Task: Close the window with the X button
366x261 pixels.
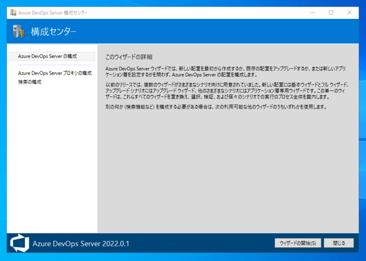Action: pos(349,13)
